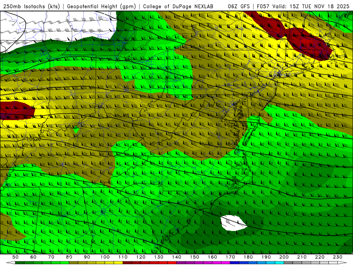353x265 pixels.
Task: Click the '100' value on the color scale
Action: 105,257
